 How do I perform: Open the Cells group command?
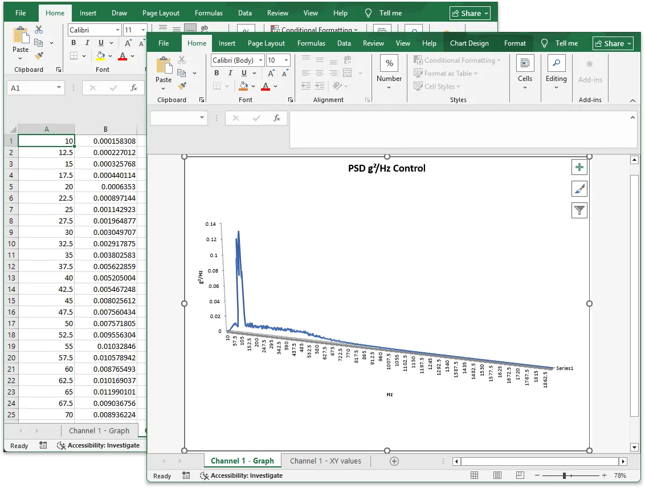tap(525, 70)
